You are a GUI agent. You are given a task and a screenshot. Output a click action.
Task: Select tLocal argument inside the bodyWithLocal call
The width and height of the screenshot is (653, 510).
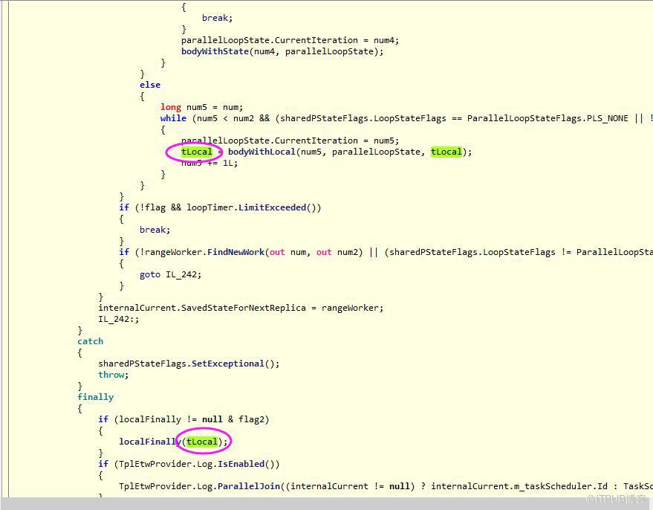tap(446, 152)
